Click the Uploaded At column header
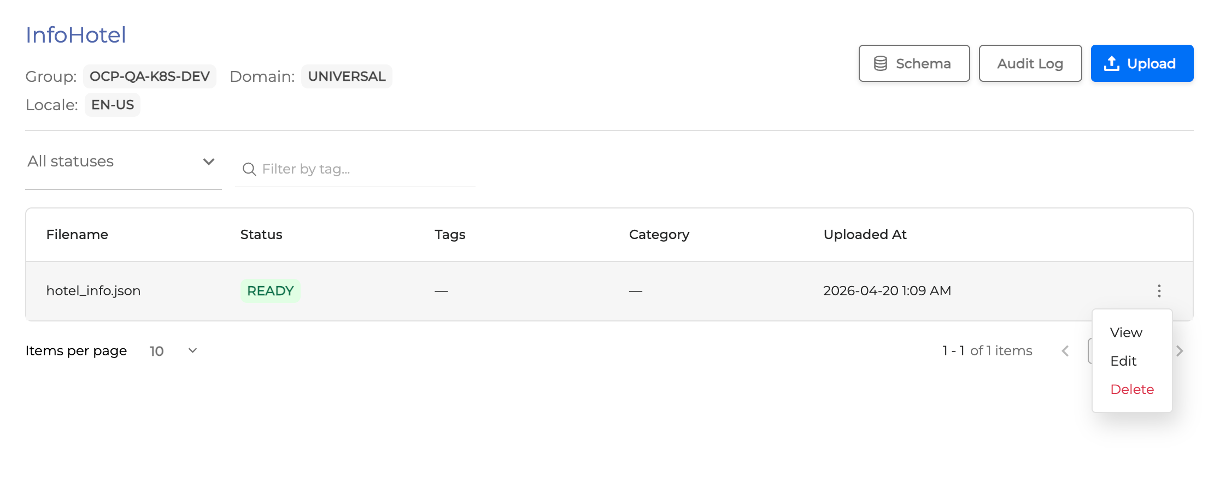Image resolution: width=1220 pixels, height=477 pixels. coord(865,235)
